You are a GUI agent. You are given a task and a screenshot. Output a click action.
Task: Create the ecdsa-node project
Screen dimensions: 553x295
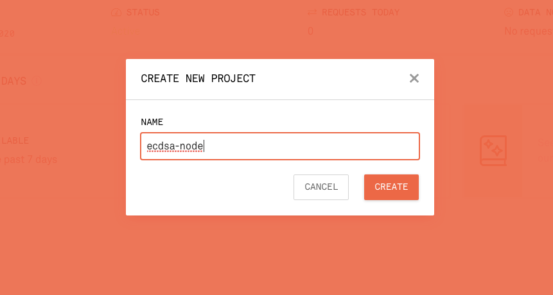tap(392, 187)
